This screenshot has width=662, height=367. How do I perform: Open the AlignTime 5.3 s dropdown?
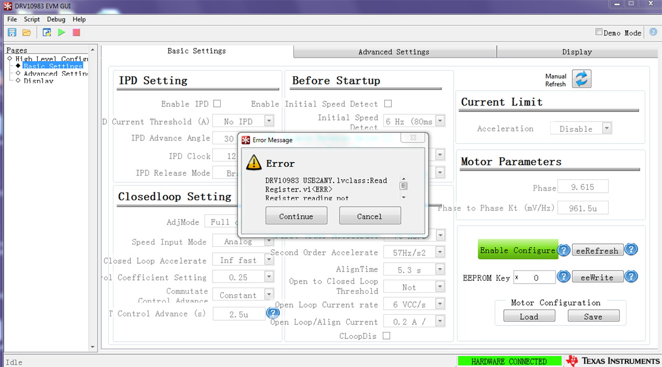(440, 269)
